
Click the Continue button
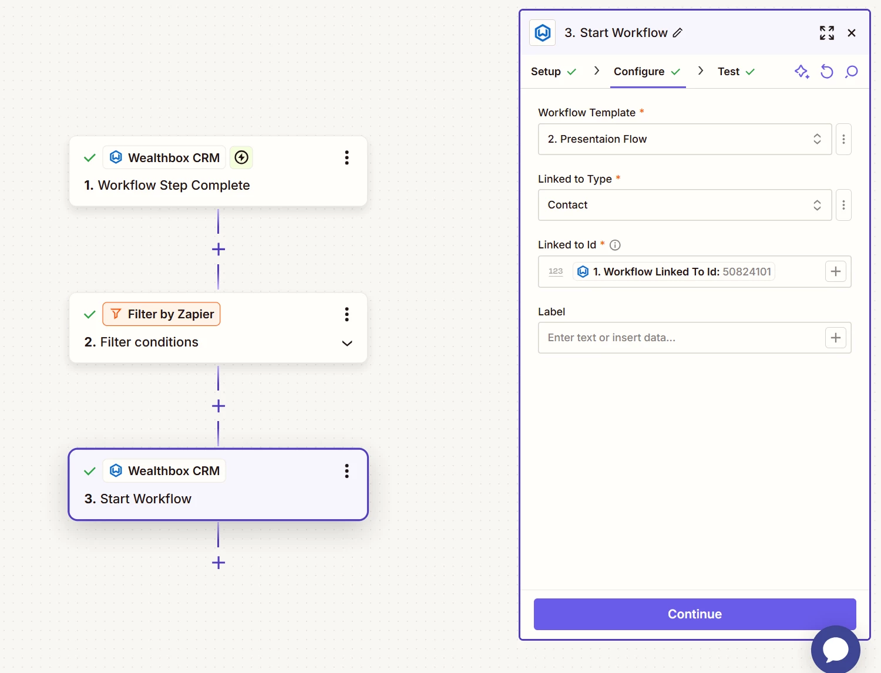click(695, 614)
